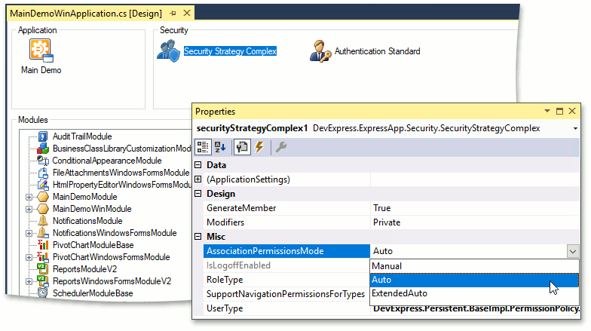591x331 pixels.
Task: Click the ConditionalAppearanceModule icon
Action: [43, 161]
